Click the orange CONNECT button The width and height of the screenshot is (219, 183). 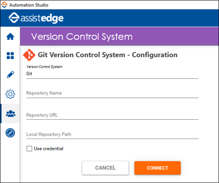[157, 168]
